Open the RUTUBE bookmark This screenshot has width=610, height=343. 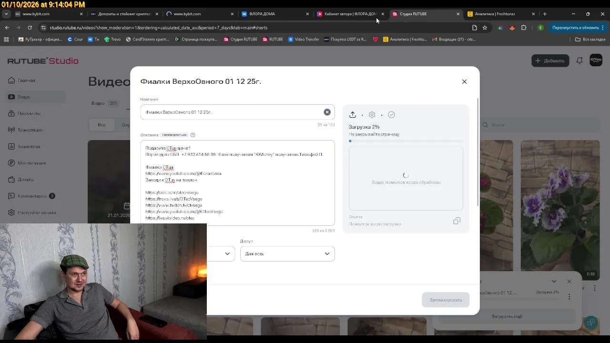273,40
